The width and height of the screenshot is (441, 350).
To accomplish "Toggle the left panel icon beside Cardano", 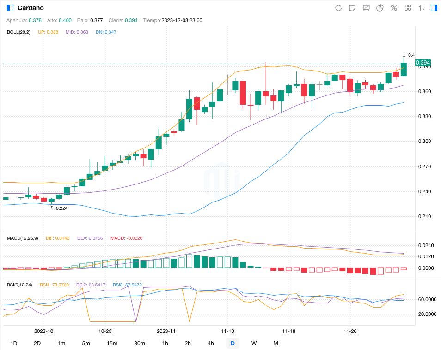I will point(10,8).
